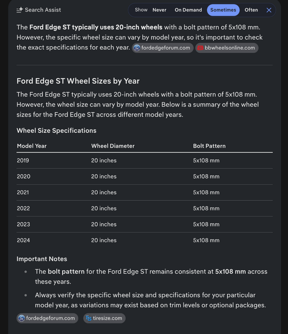Click the Ford Edge ST Wheel Sizes heading
The width and height of the screenshot is (288, 334).
78,81
